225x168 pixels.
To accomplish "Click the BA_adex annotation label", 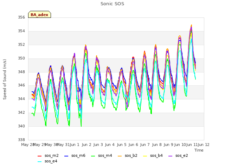I will (x=39, y=15).
